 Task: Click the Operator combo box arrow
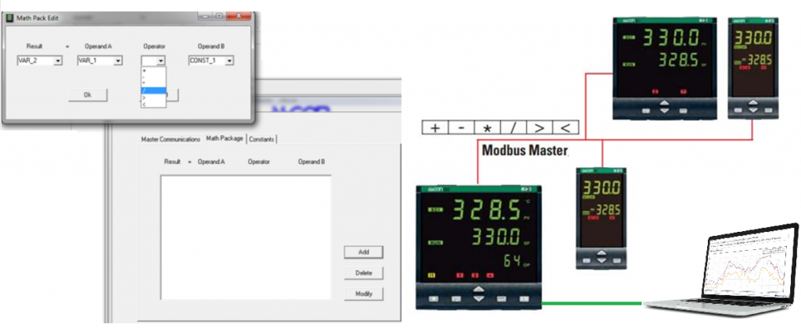[160, 61]
